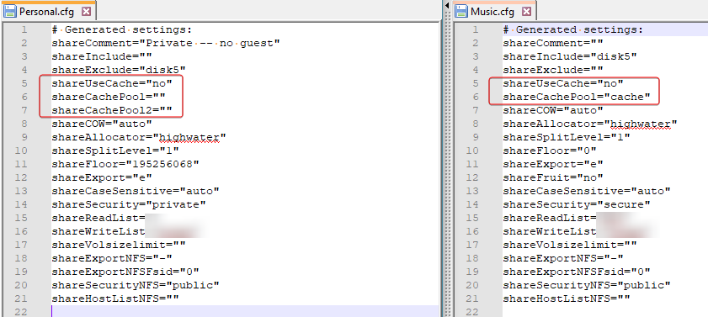Click the small left arrow above the view splitter

click(447, 5)
